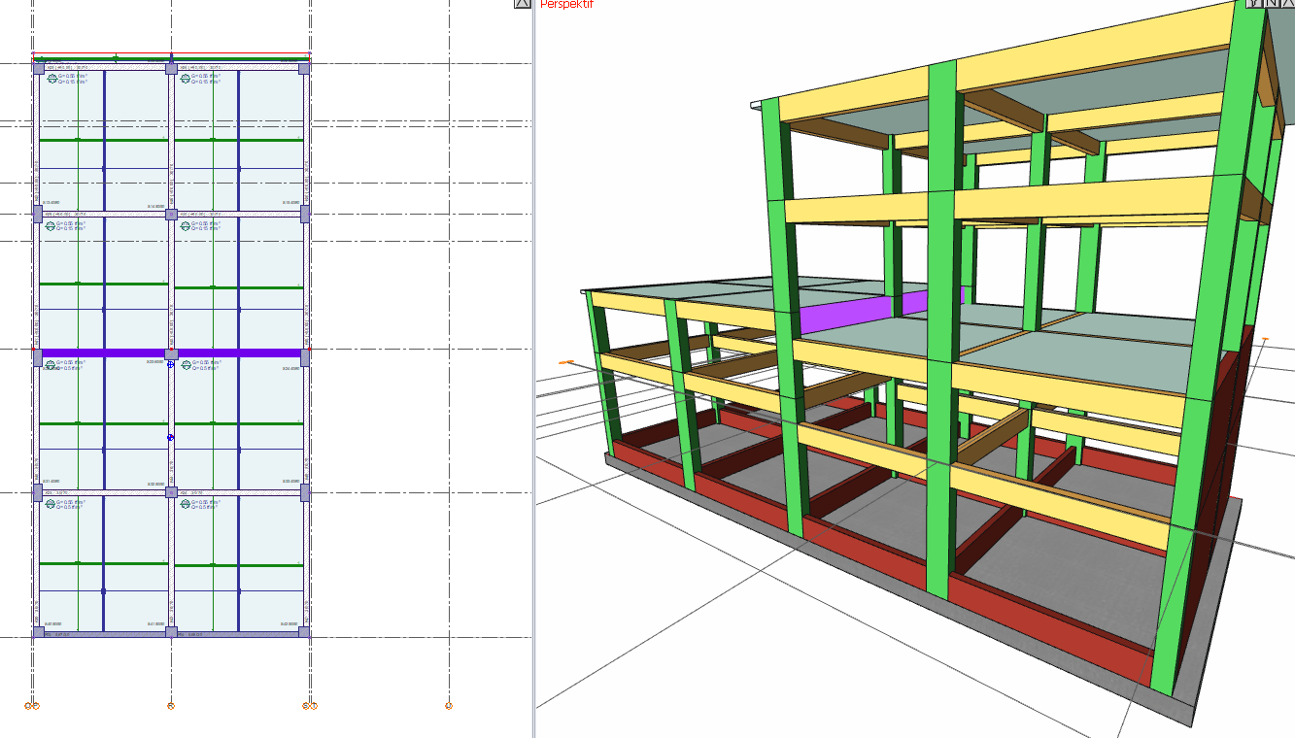The image size is (1295, 738).
Task: Click the slab load symbol in the top-left slab panel
Action: click(x=52, y=79)
